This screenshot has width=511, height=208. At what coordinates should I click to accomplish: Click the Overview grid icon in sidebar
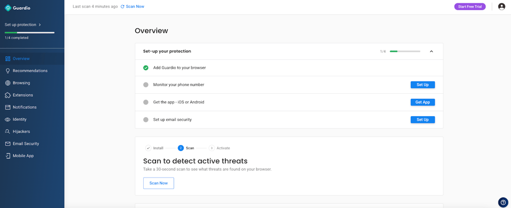[8, 58]
